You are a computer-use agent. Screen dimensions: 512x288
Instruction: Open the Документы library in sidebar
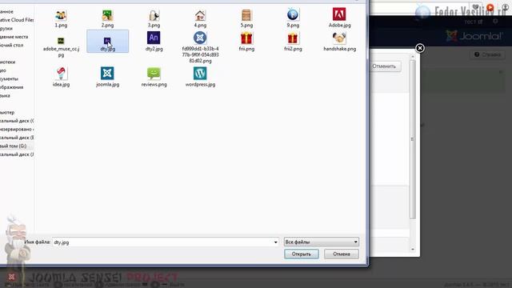(9, 78)
